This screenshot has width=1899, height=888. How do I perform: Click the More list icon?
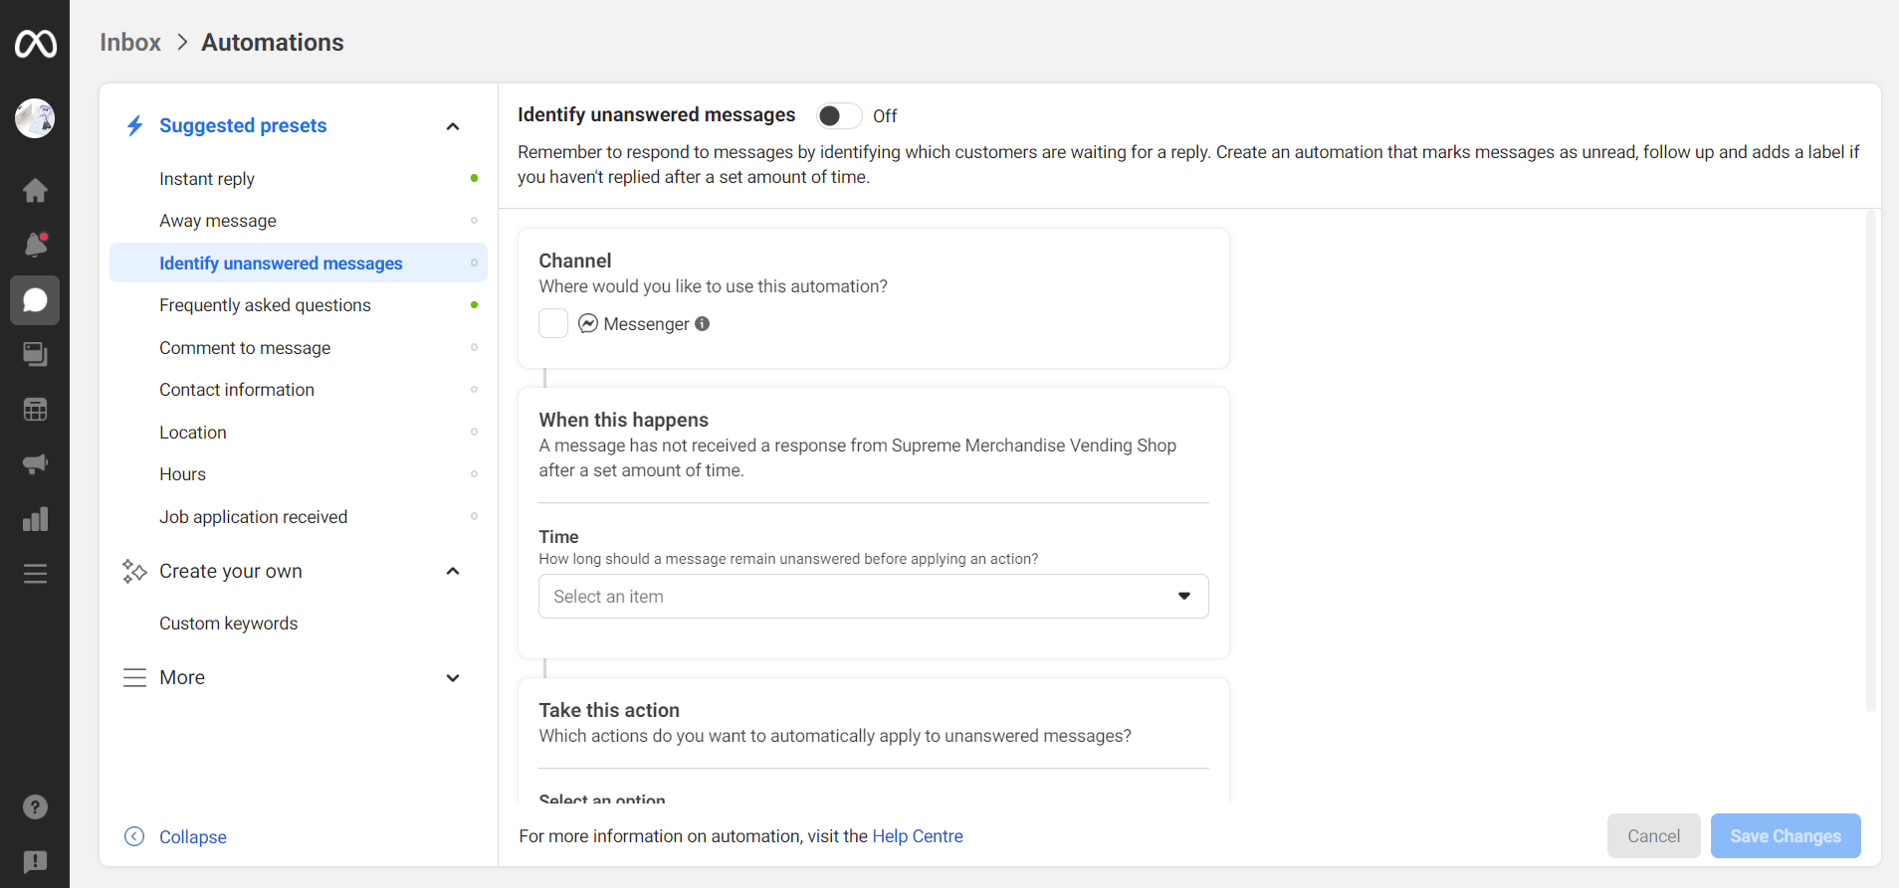[134, 677]
